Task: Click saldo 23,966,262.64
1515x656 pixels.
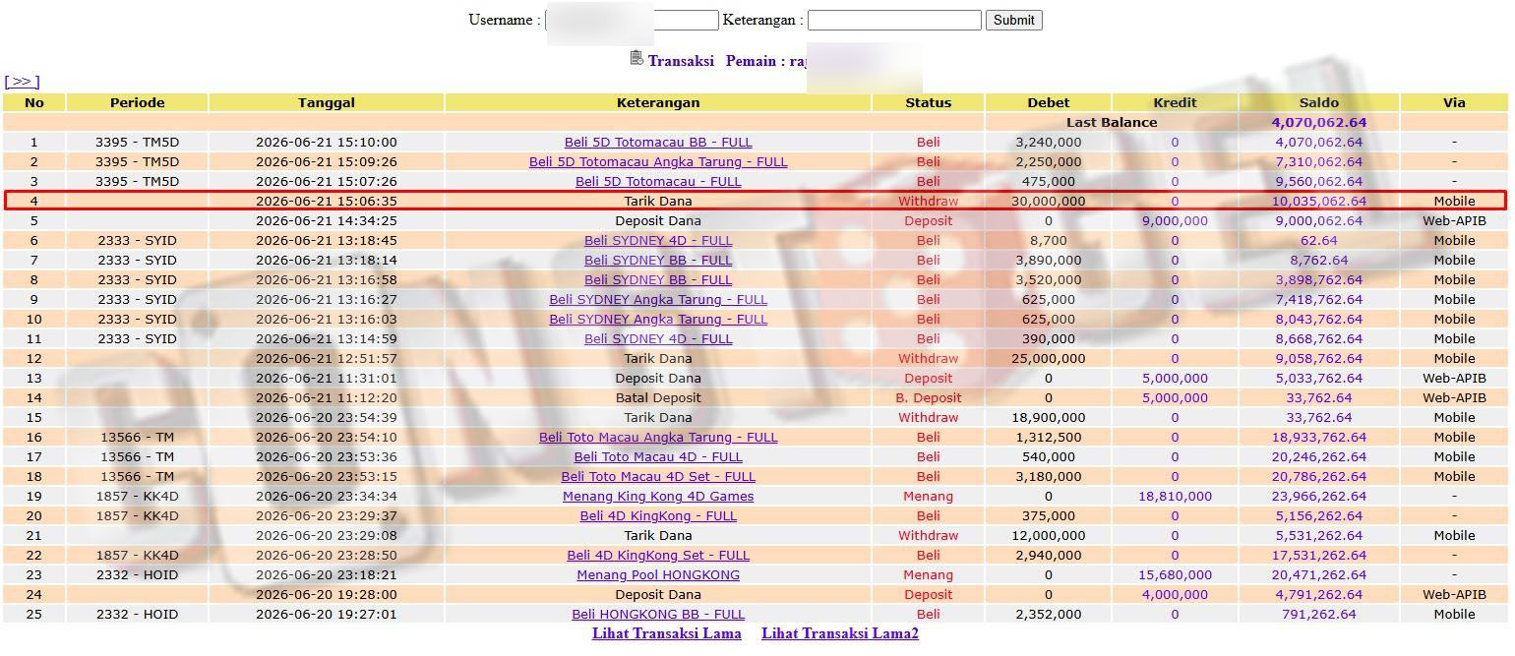Action: [1319, 496]
